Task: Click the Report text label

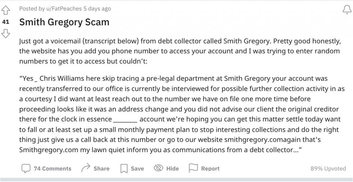Action: click(x=210, y=169)
